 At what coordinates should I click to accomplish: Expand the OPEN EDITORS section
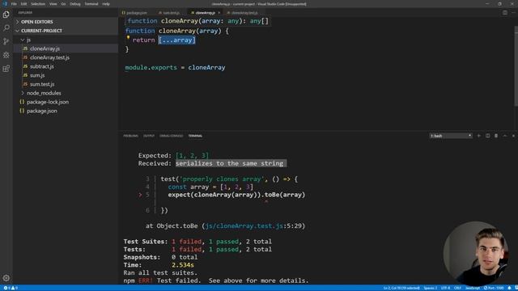(x=66, y=22)
